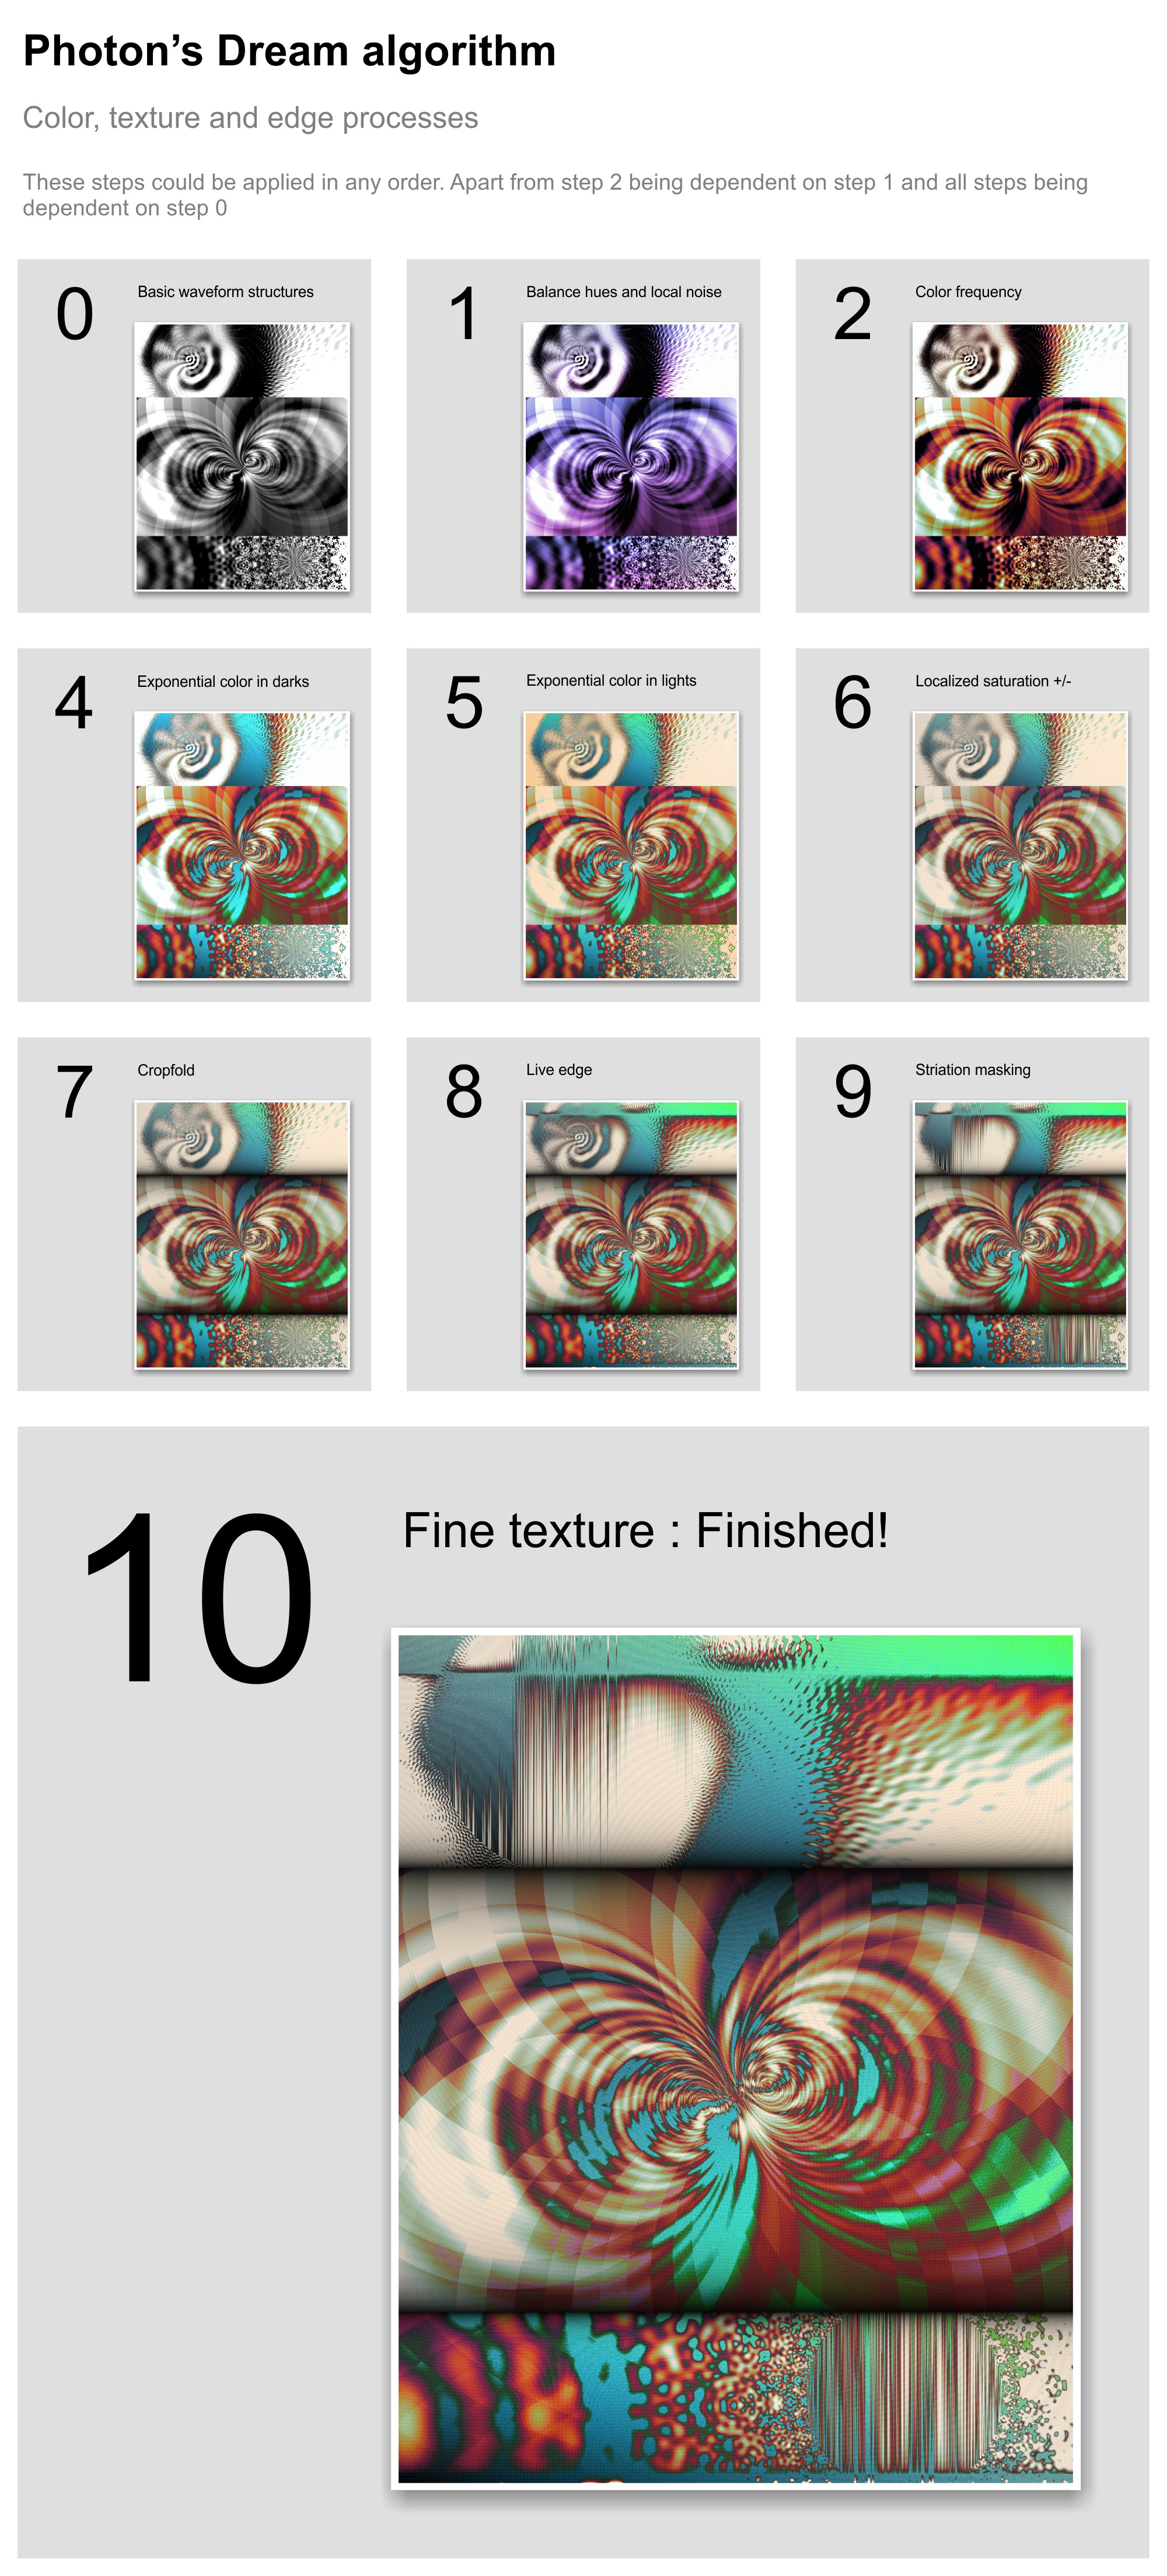Open the Localized saturation +/- thumbnail
Screen dimensions: 1167x2576
1020,845
